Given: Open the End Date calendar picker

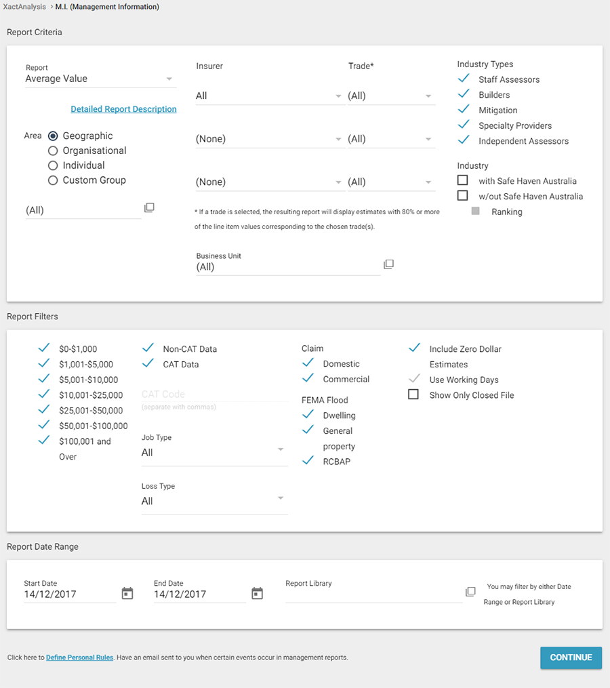Looking at the screenshot, I should tap(257, 594).
